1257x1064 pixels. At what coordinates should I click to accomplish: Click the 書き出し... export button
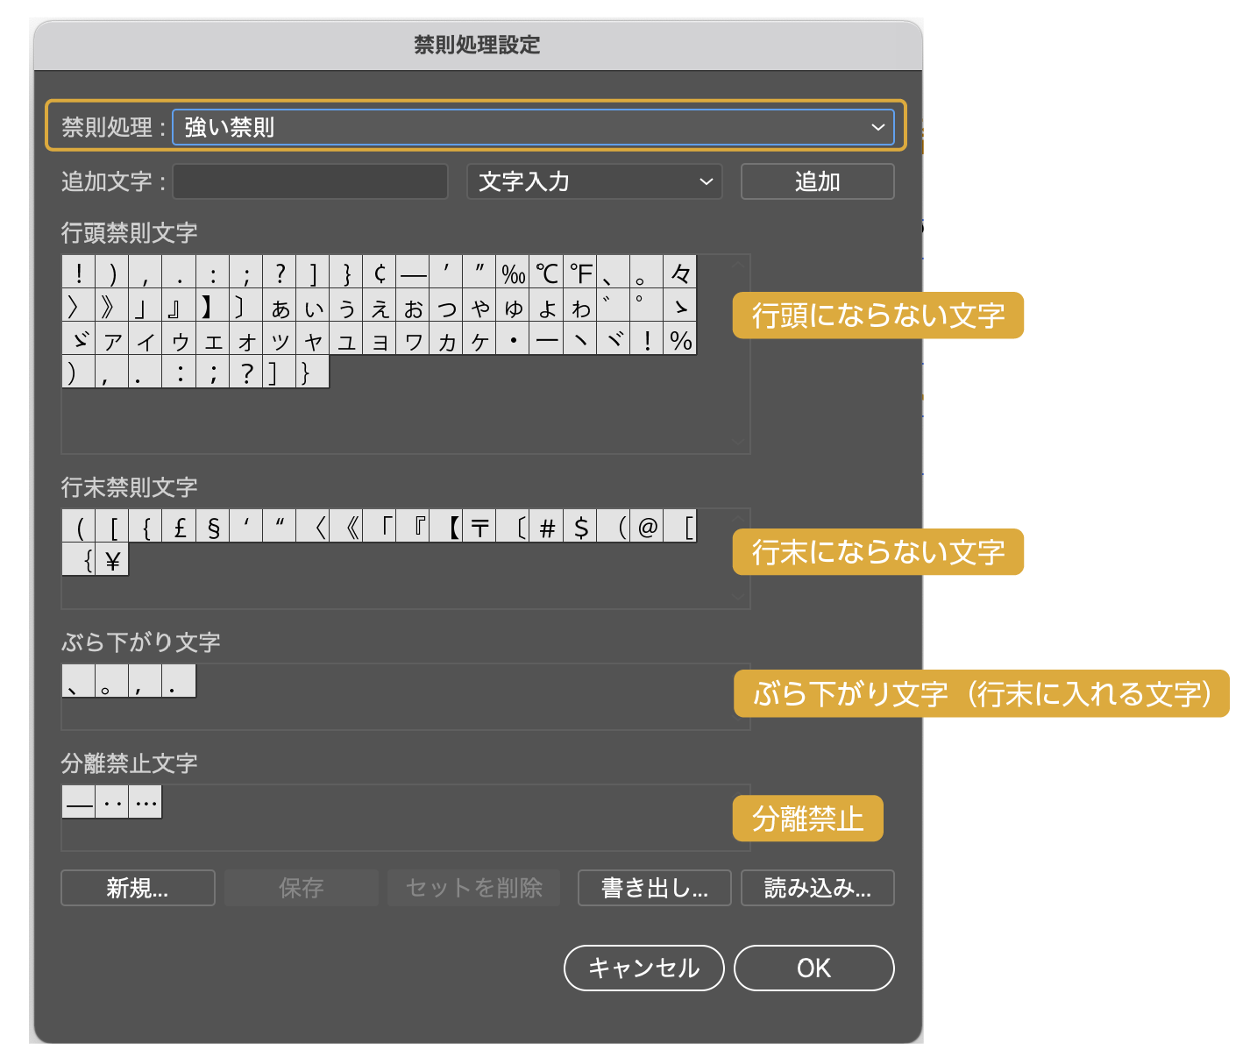click(x=654, y=888)
